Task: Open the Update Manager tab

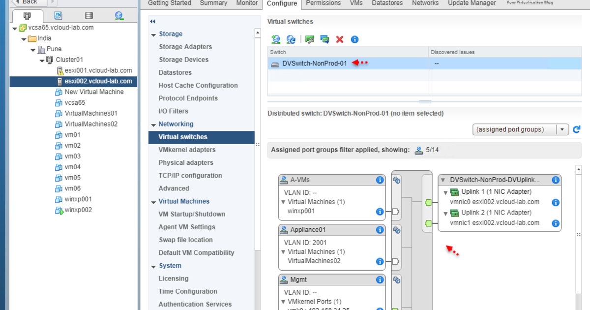Action: click(472, 3)
